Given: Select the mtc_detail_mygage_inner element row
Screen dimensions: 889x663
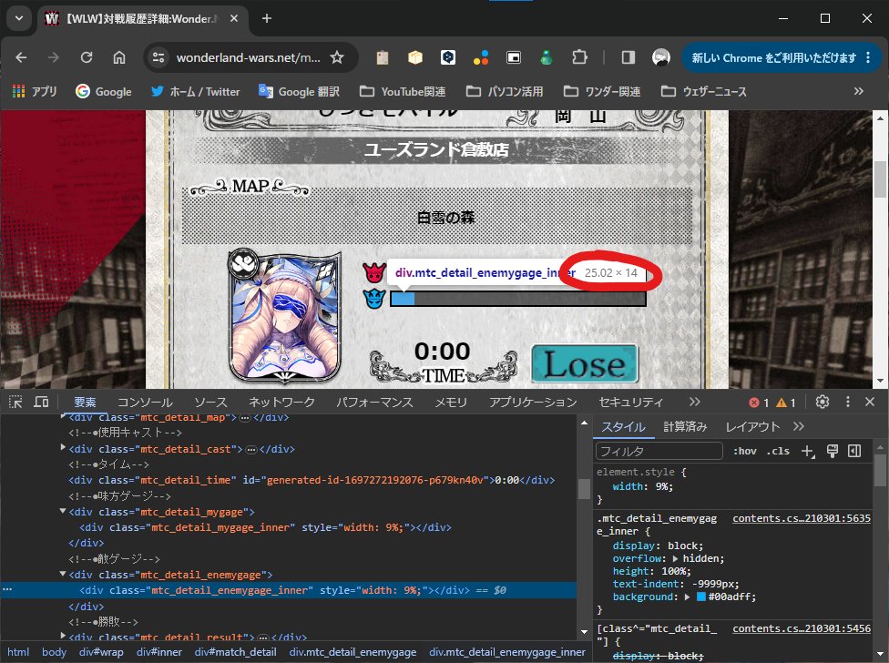Looking at the screenshot, I should coord(288,527).
